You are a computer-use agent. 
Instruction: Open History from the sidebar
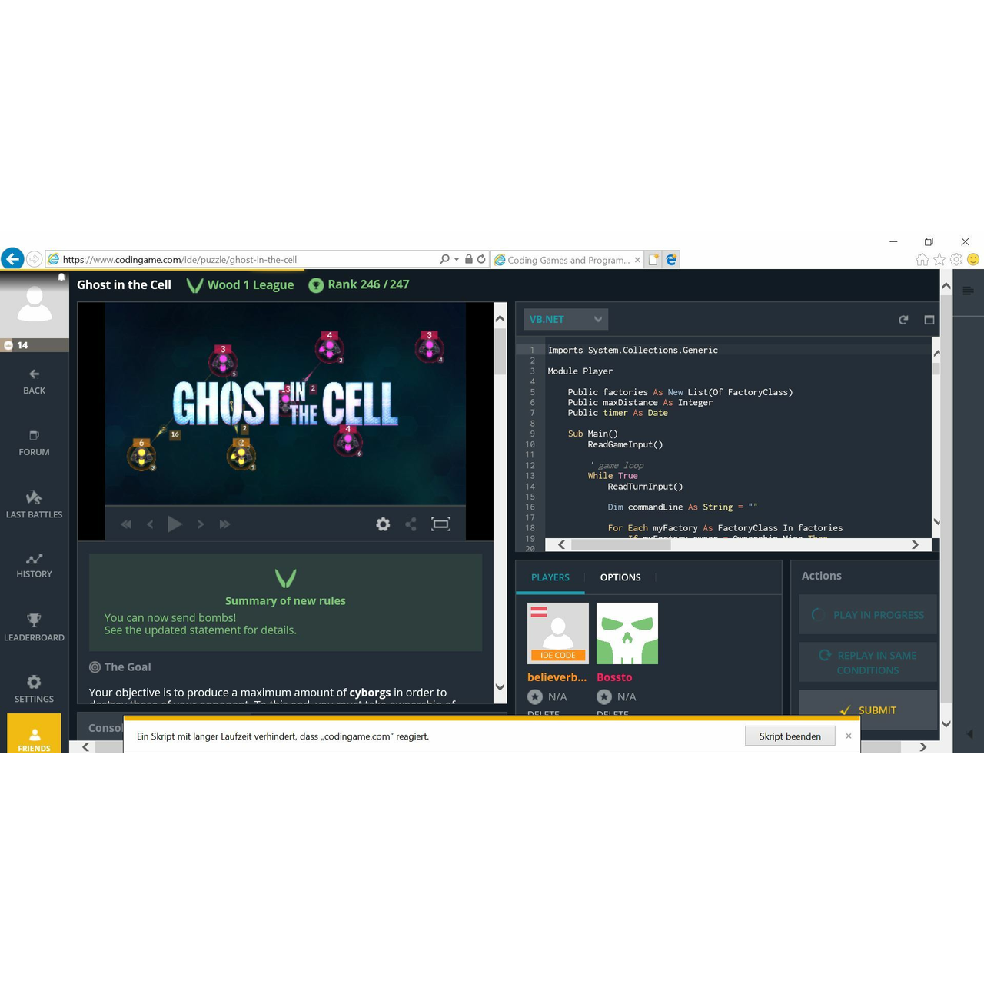coord(34,566)
